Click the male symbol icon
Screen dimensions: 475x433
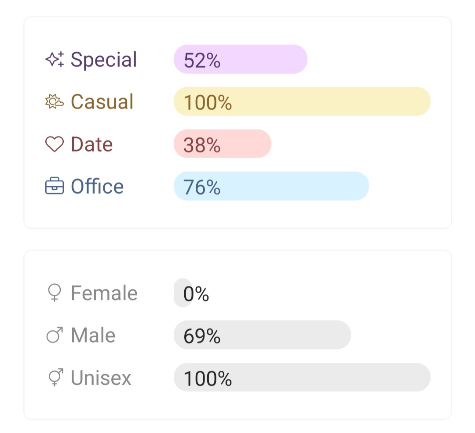click(55, 336)
